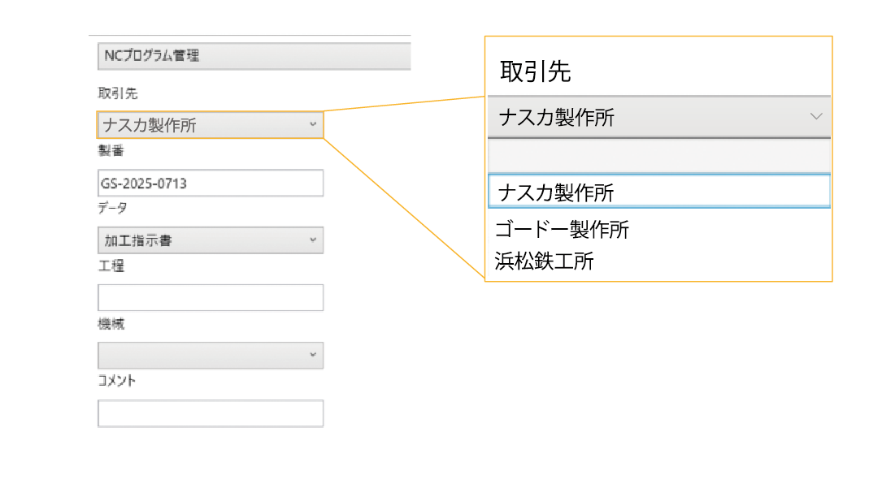Click the chevron inside the zoomed 取引先 combo

tap(817, 118)
